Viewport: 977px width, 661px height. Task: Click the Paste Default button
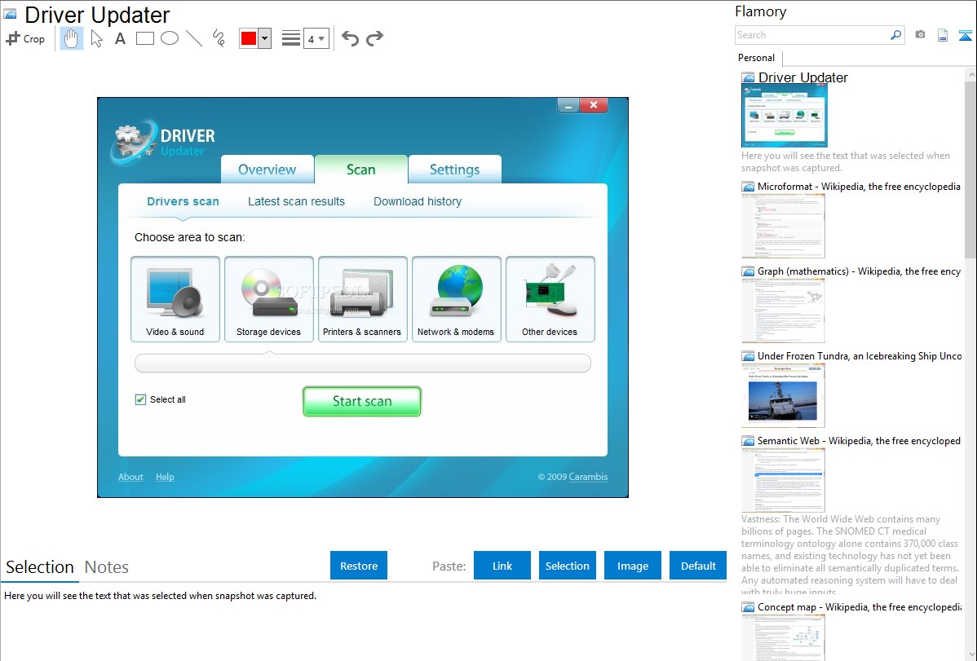[698, 565]
